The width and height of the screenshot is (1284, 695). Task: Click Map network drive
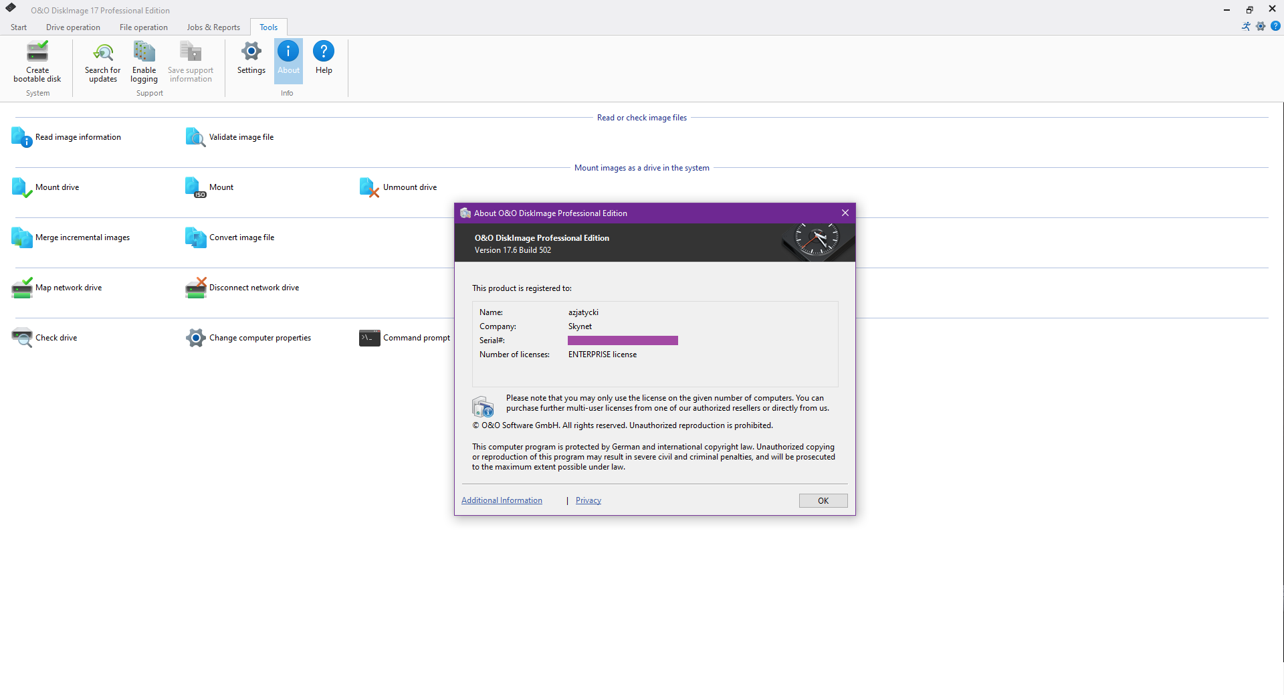point(56,288)
